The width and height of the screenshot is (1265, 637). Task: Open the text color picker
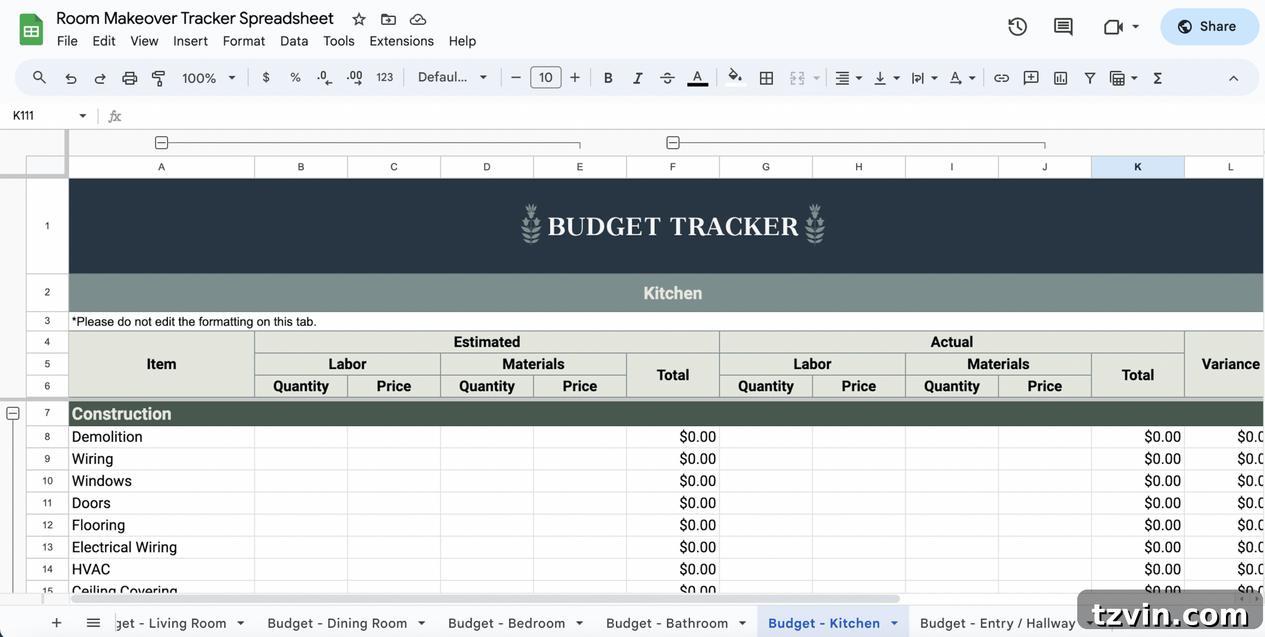tap(697, 78)
